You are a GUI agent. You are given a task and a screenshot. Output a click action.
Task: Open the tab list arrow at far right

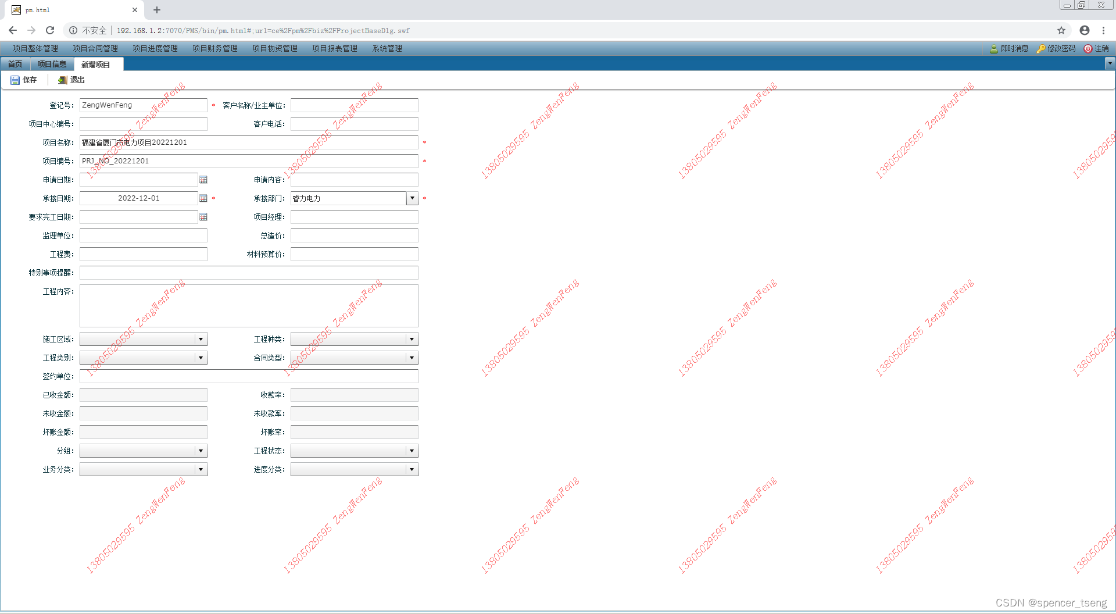pos(1110,64)
